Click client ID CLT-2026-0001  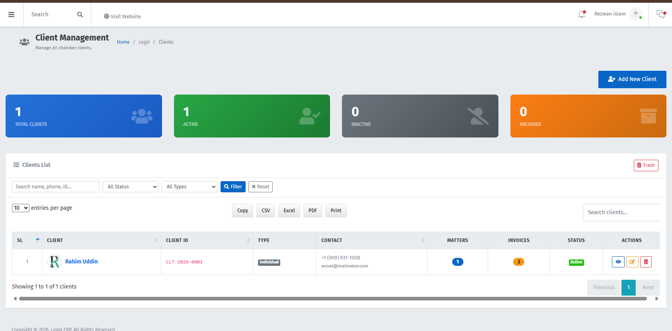[184, 262]
